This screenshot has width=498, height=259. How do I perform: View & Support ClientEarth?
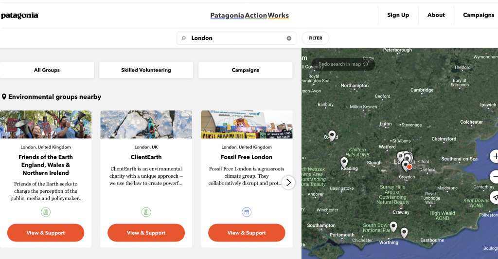(x=146, y=233)
